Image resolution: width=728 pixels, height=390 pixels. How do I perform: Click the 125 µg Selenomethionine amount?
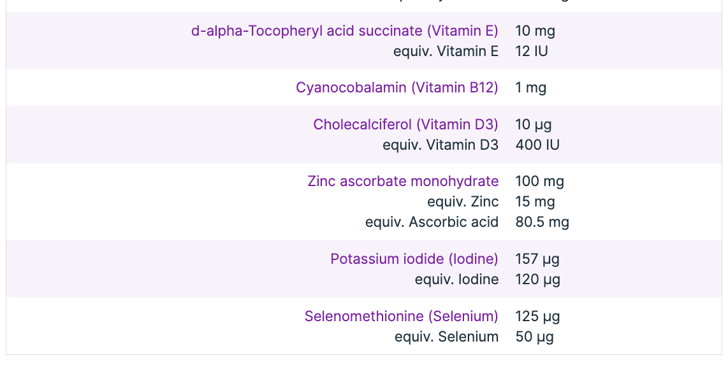tap(537, 316)
